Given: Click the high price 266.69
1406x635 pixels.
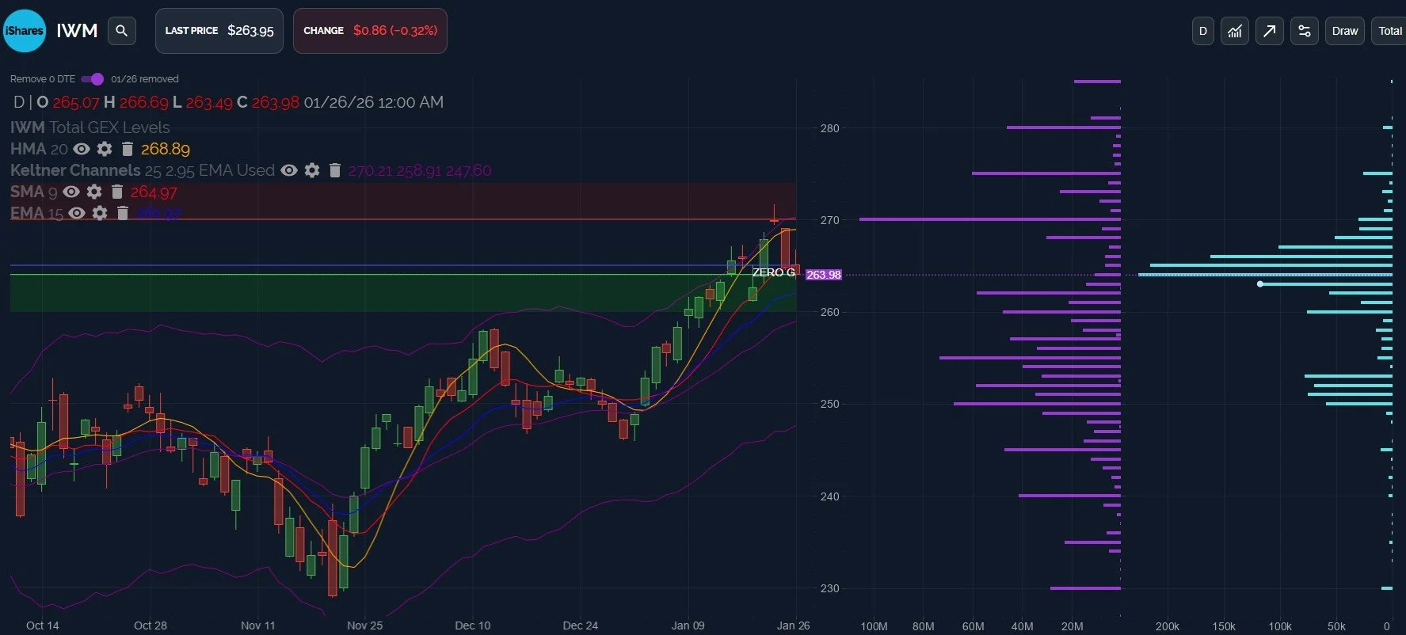Looking at the screenshot, I should pos(144,102).
